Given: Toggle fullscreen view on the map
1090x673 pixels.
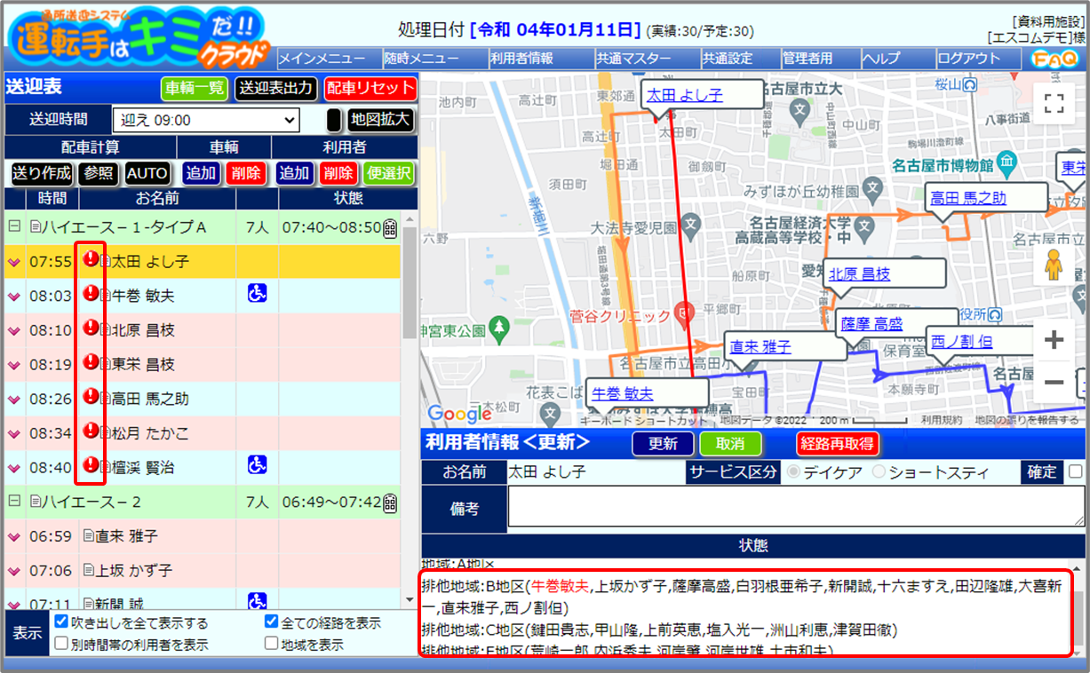Looking at the screenshot, I should (1054, 103).
